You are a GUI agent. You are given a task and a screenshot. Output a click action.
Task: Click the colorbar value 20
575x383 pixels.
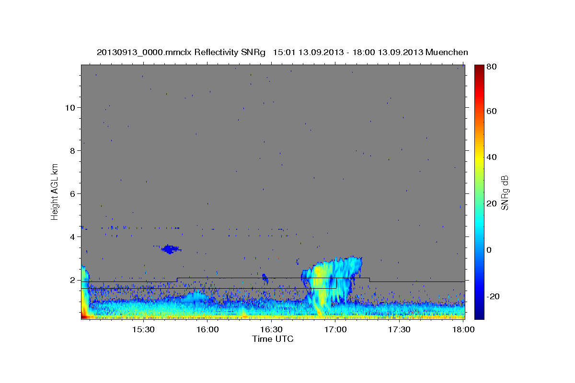[492, 203]
